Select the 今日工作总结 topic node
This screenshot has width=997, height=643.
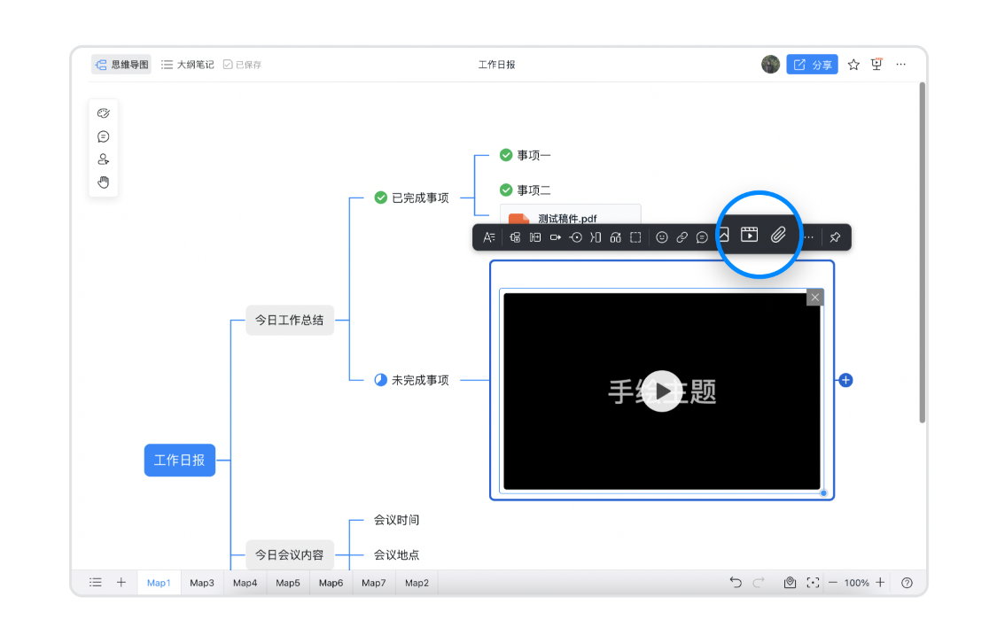click(x=289, y=320)
